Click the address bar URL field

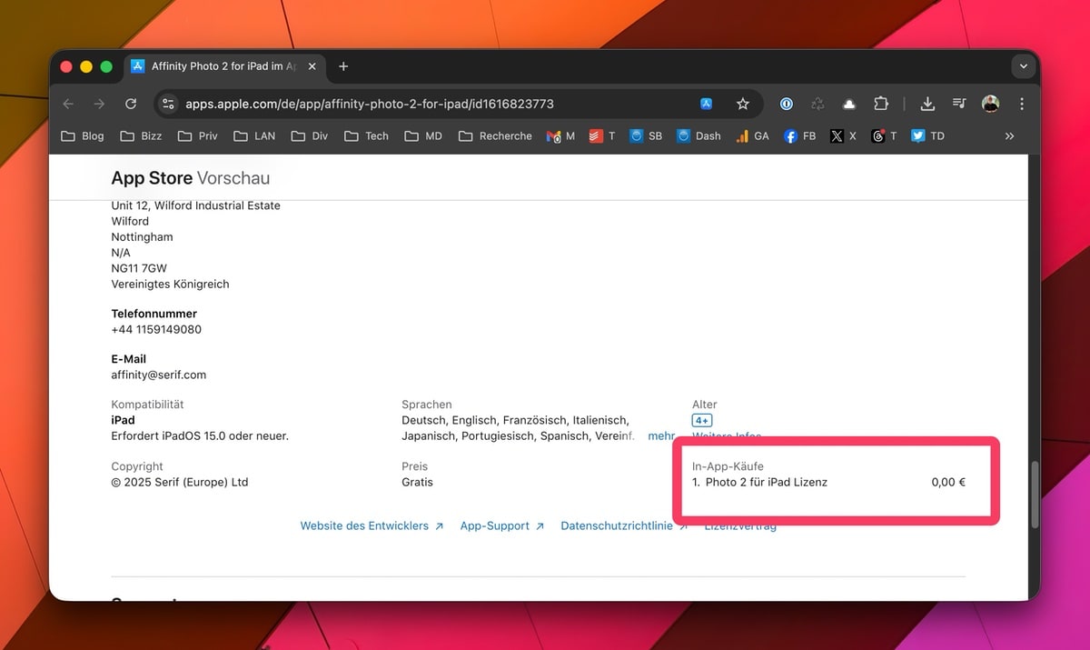(409, 104)
